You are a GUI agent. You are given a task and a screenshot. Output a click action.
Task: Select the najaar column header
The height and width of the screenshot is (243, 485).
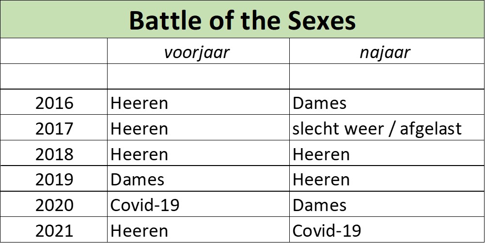385,52
